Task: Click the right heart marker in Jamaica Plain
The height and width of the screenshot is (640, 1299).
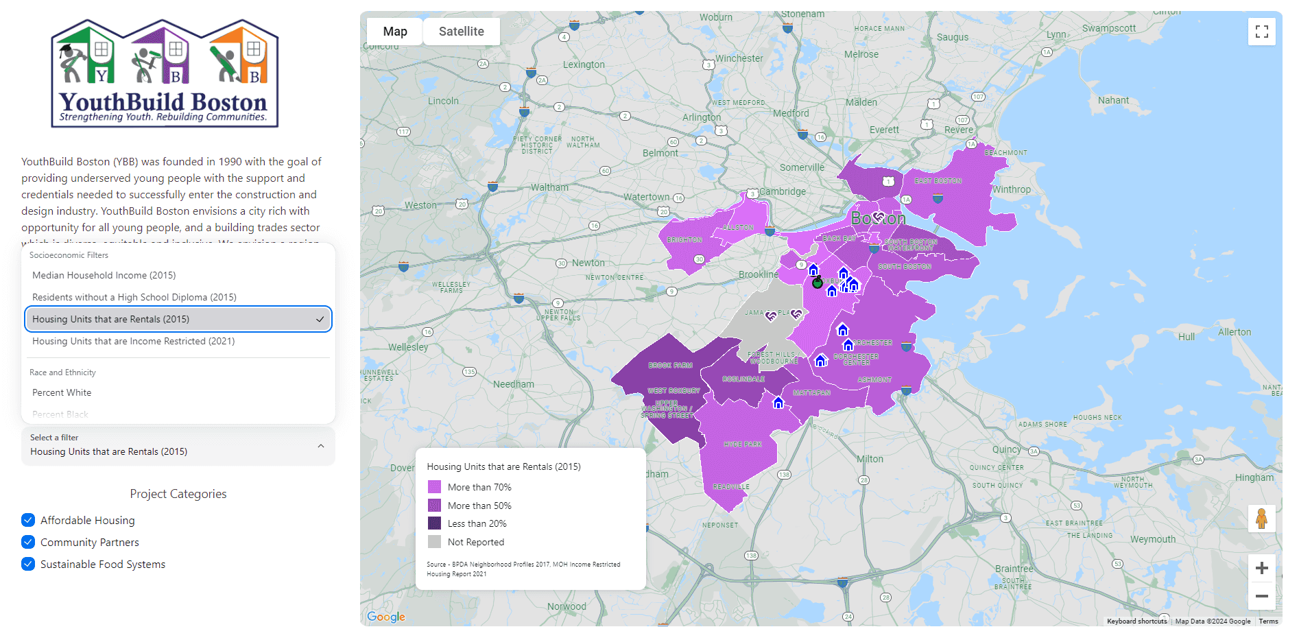Action: (796, 314)
